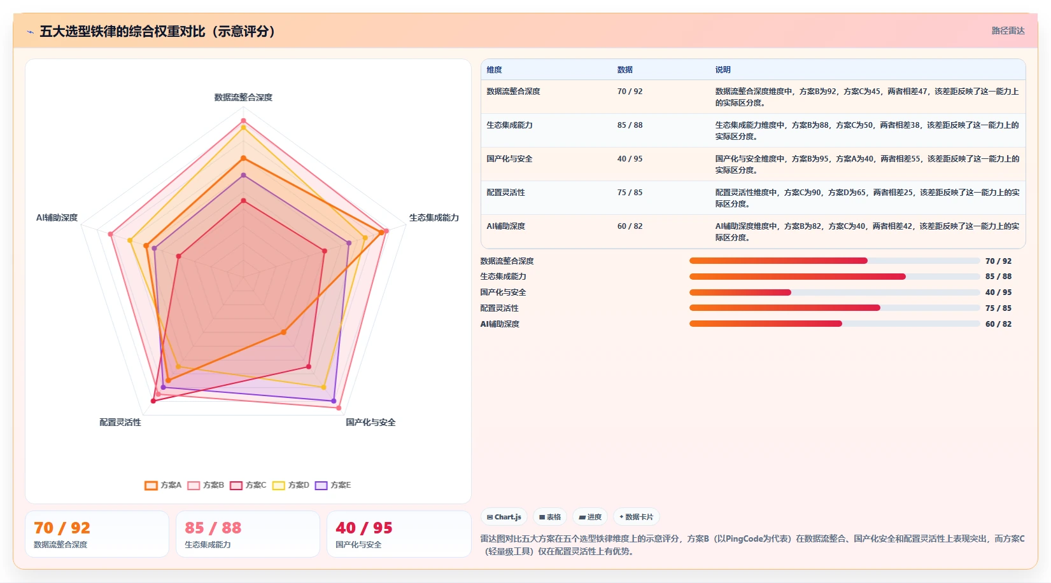
Task: Click the 配置灵活性 progress bar
Action: (835, 308)
